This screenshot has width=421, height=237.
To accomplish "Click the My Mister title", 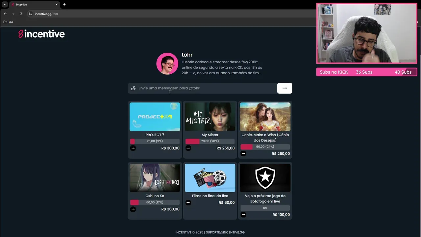I will [x=210, y=135].
